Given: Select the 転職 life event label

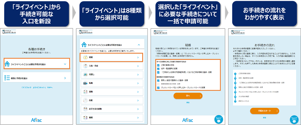Looking at the screenshot, I should pos(91,83).
